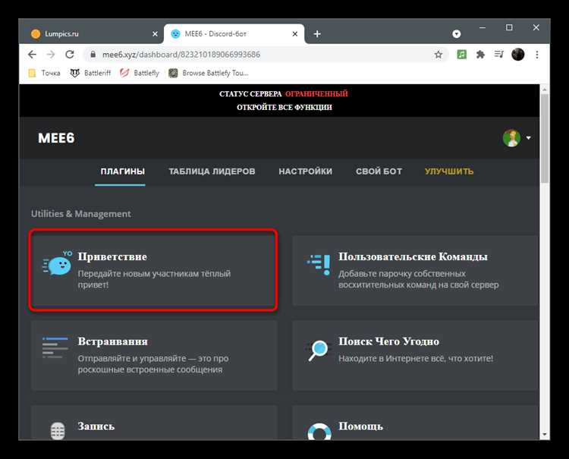The height and width of the screenshot is (459, 569).
Task: Open the СВОЙ БОТ tab
Action: [379, 171]
